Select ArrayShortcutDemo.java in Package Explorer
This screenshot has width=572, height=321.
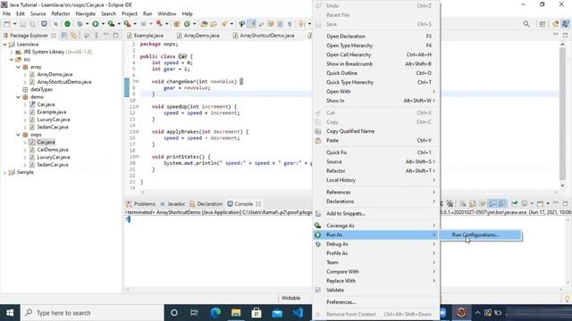[63, 82]
